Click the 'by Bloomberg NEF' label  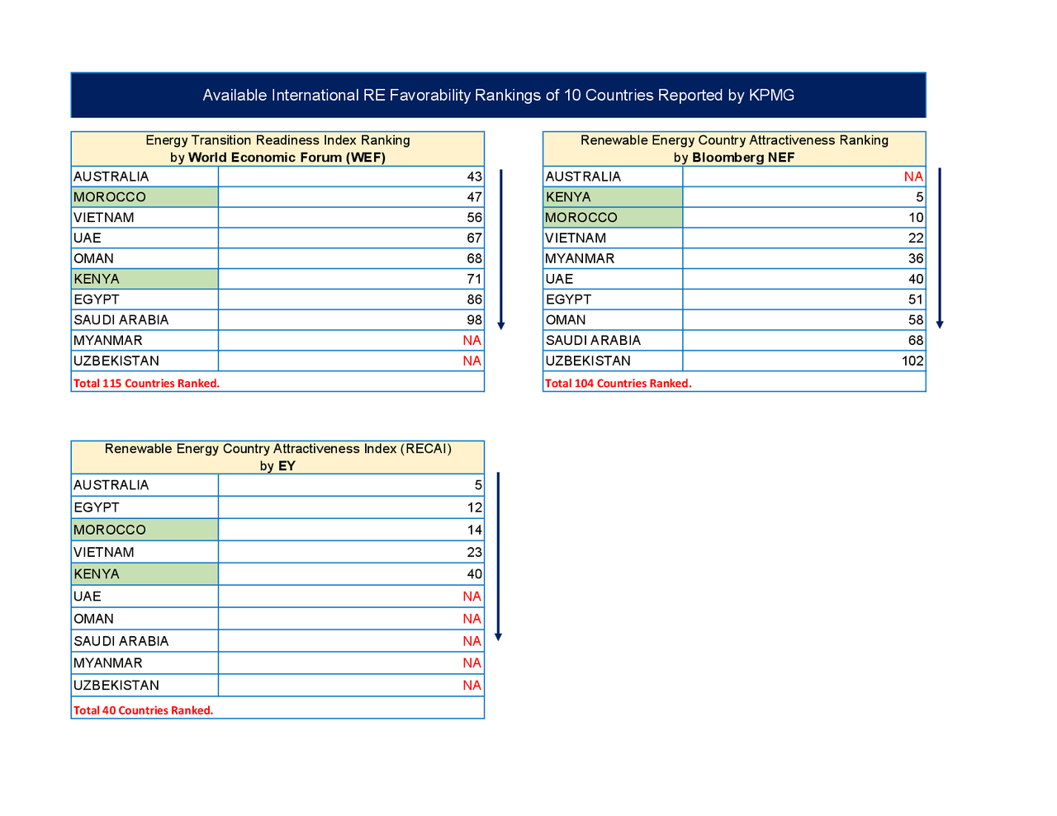click(734, 156)
